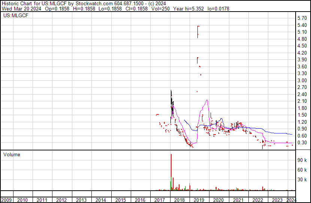Click the 4.50 price axis label

pos(302,46)
